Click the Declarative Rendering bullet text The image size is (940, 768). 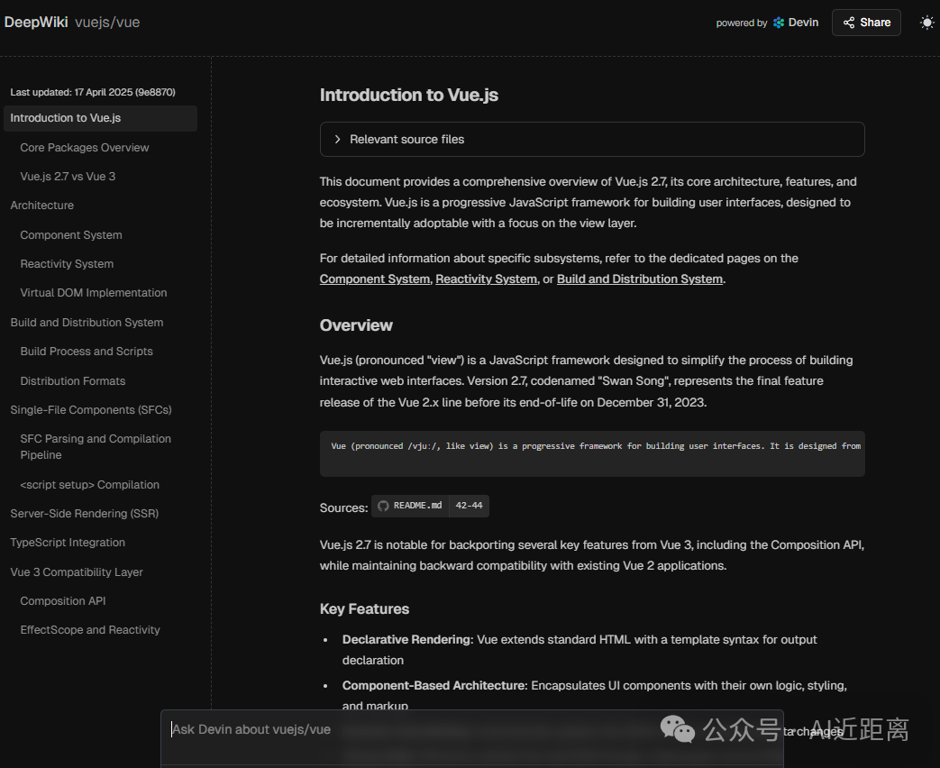click(580, 650)
